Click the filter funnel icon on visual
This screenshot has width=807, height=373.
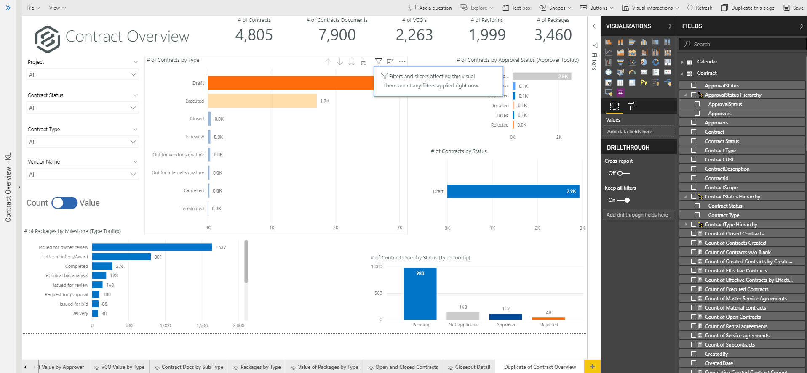click(379, 62)
